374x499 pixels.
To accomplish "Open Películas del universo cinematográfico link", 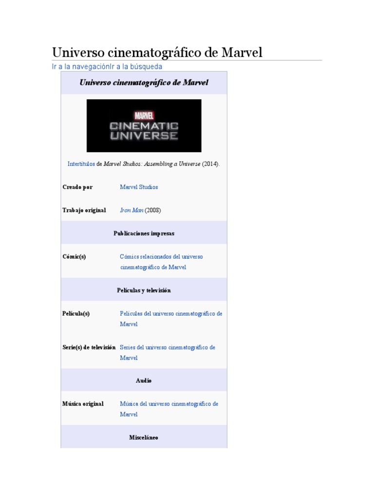I will [171, 319].
